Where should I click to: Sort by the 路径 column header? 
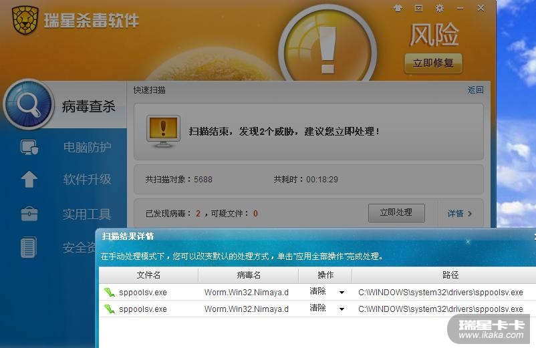coord(450,275)
